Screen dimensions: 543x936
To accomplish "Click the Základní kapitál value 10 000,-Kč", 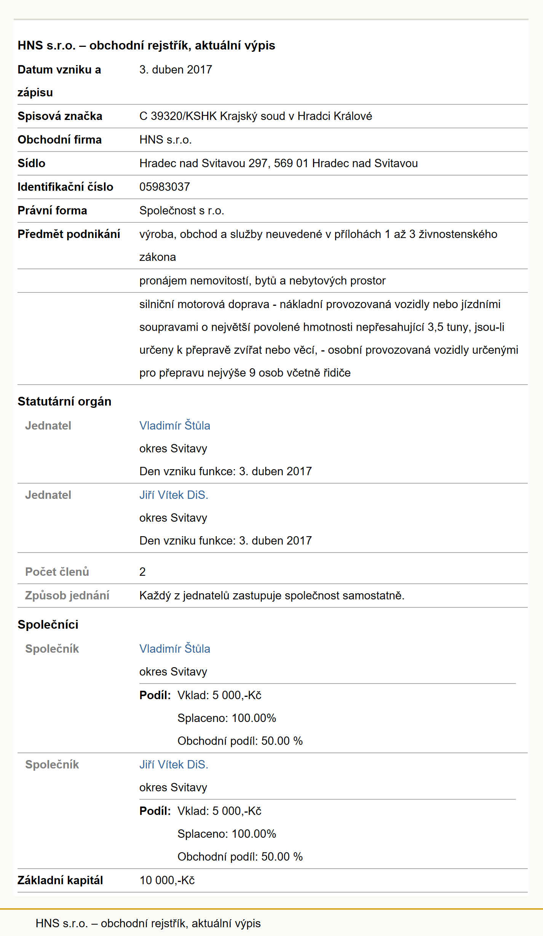I will pyautogui.click(x=167, y=880).
